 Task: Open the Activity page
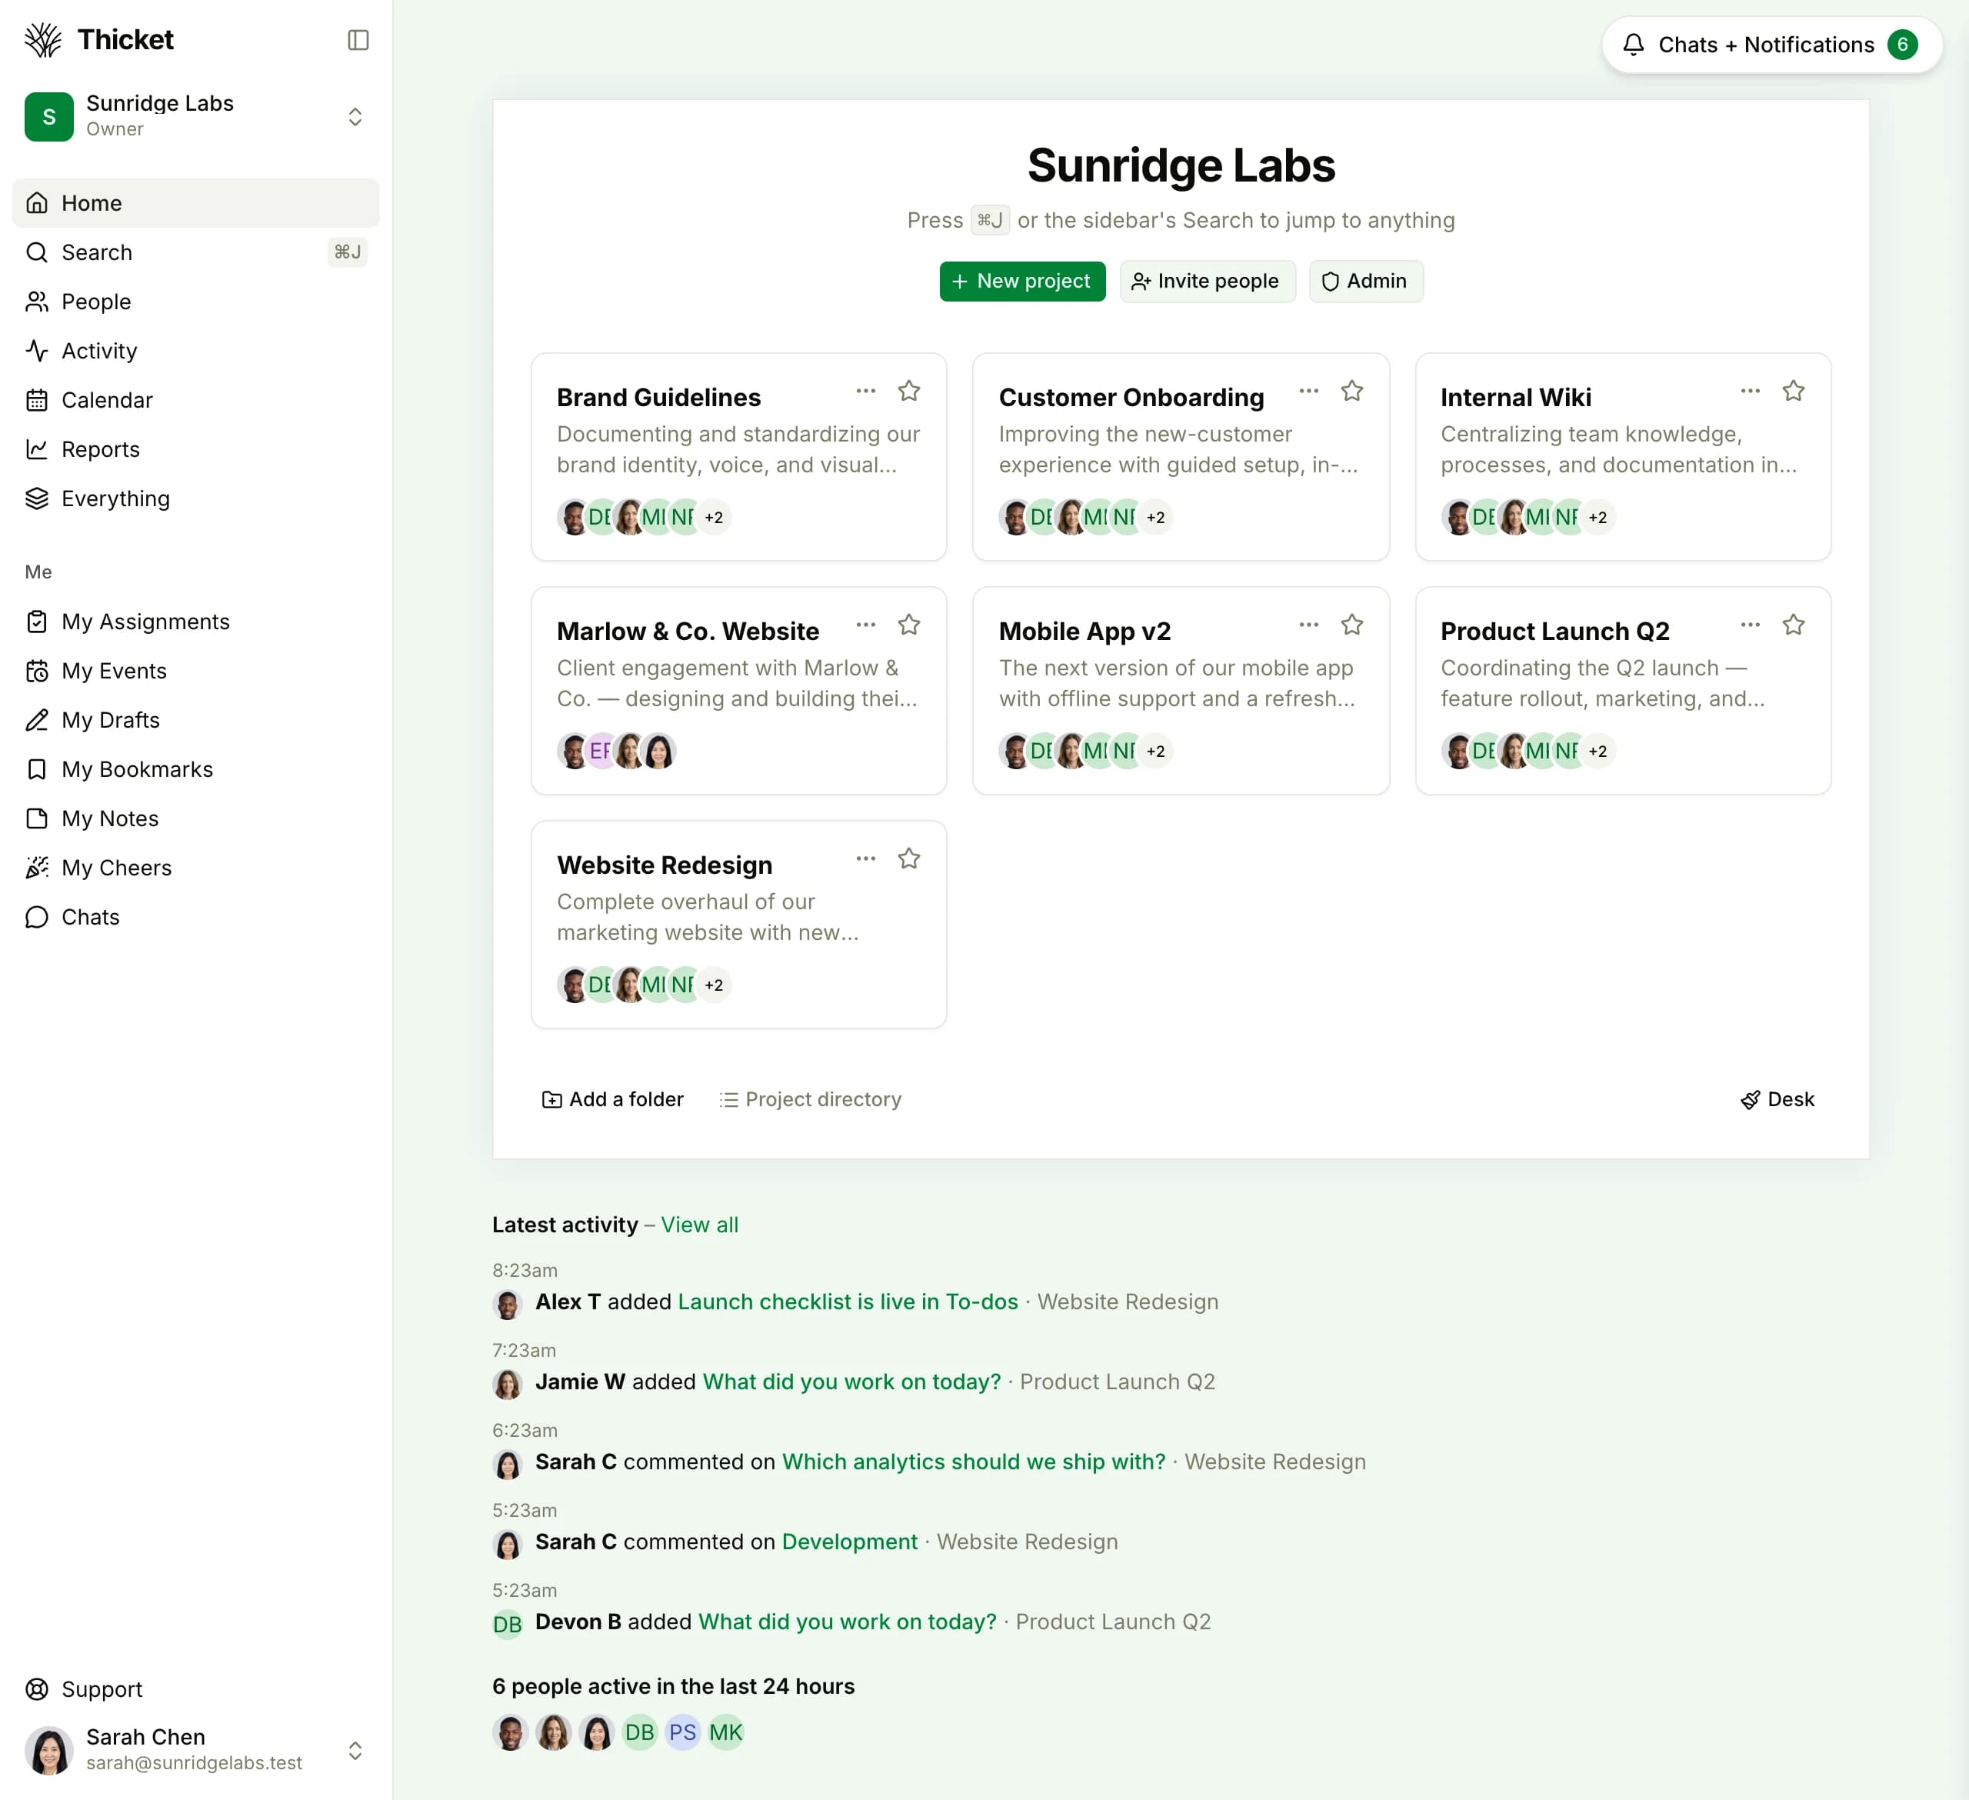195,351
